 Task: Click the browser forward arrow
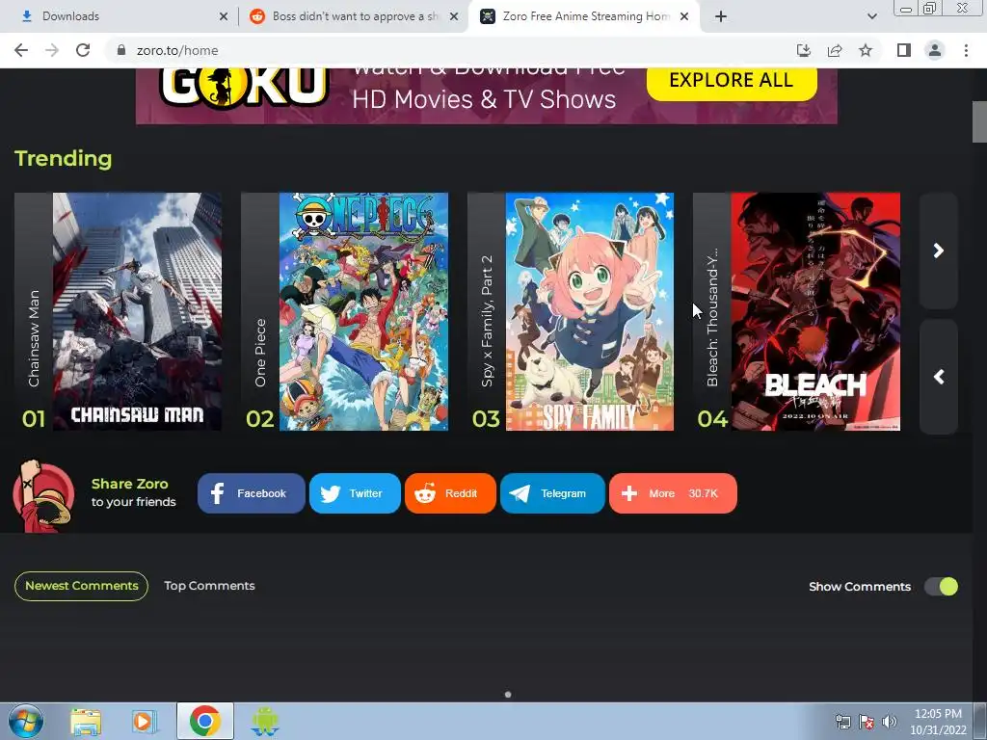click(52, 50)
